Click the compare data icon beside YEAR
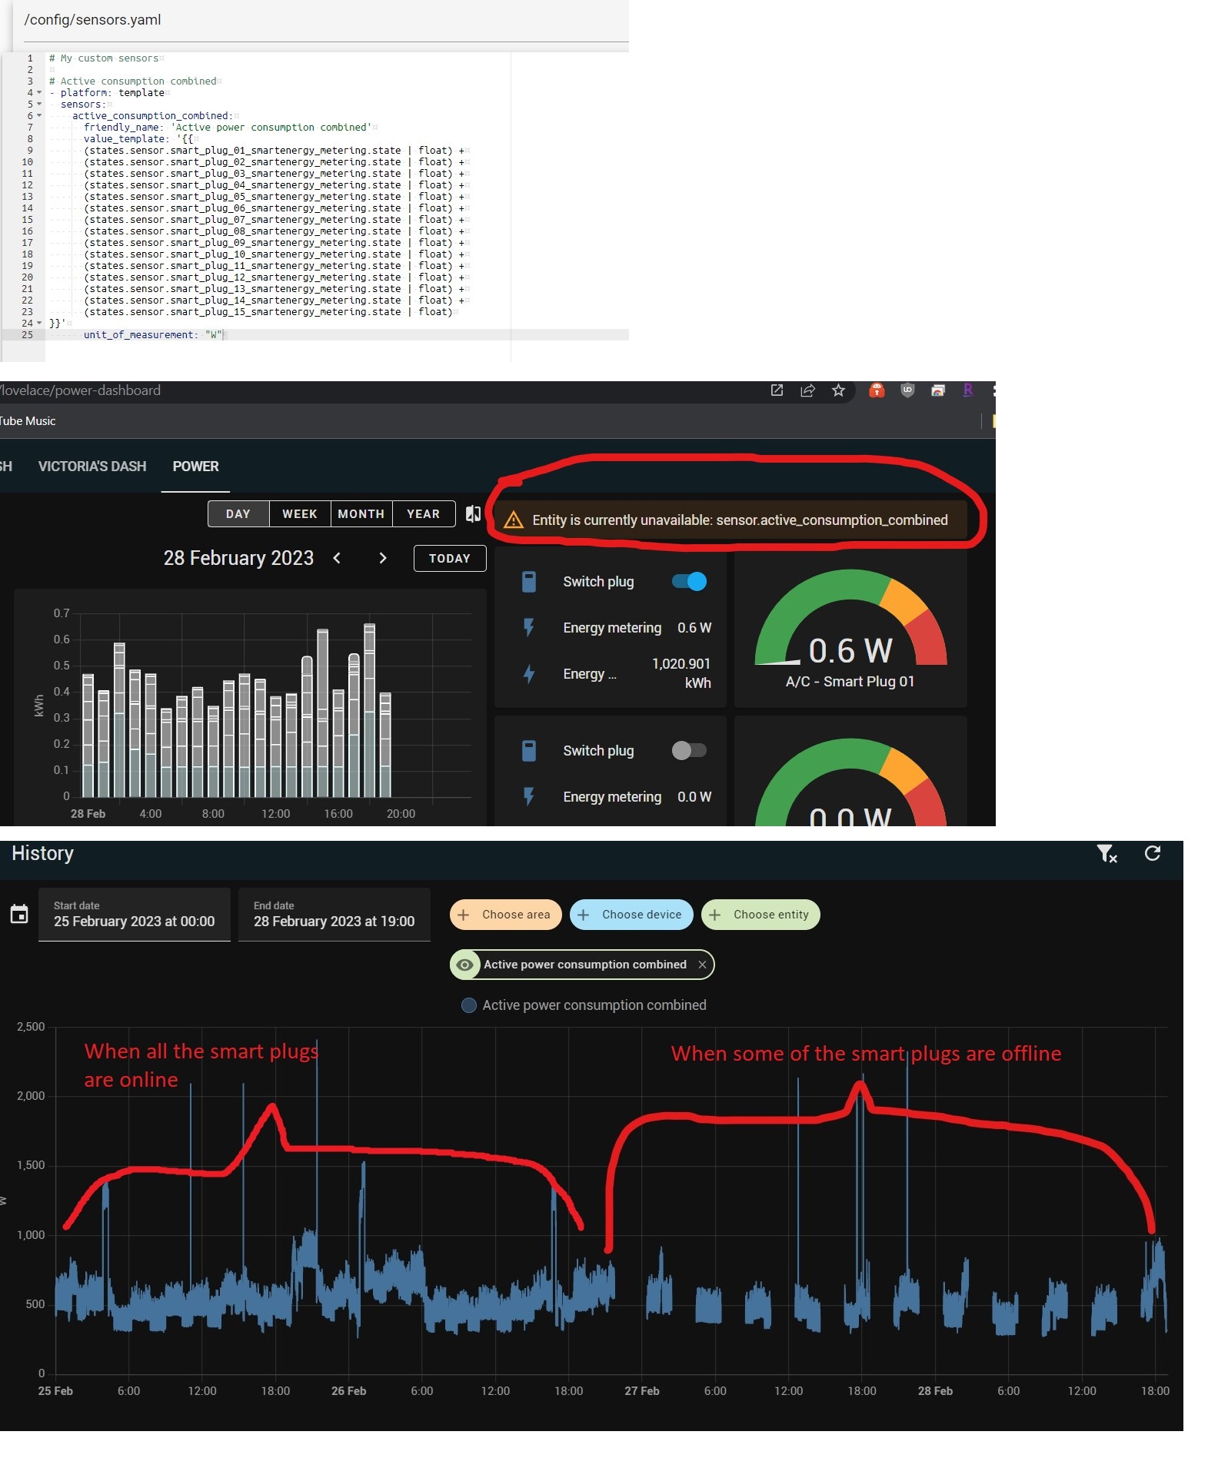Viewport: 1218px width, 1468px height. (x=473, y=513)
